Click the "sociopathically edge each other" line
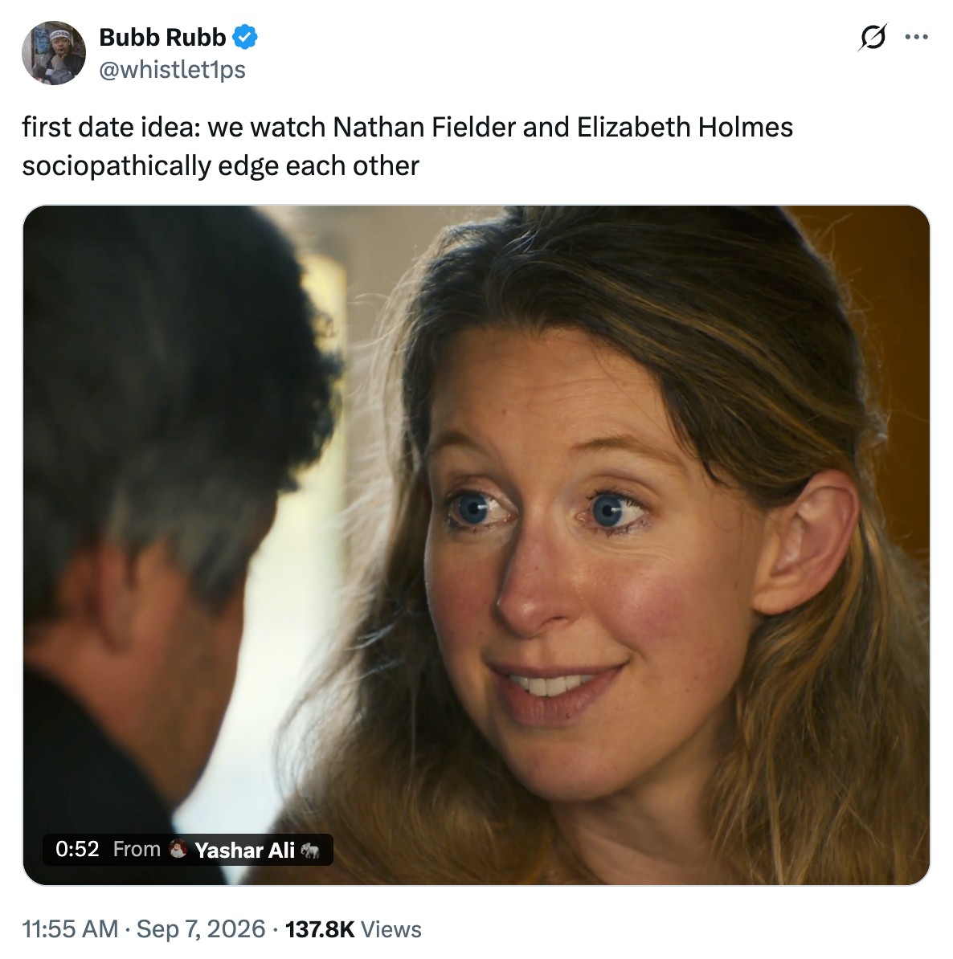953x959 pixels. [221, 165]
